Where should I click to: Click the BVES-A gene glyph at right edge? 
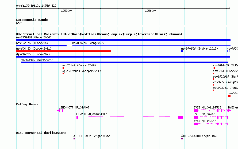[x=229, y=111]
